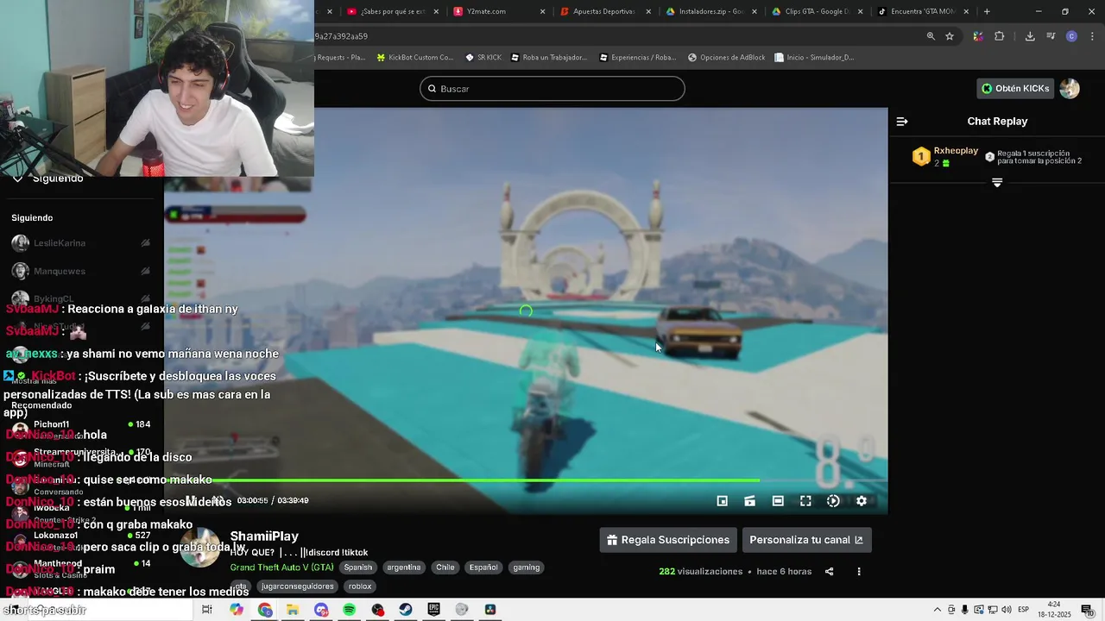This screenshot has height=621, width=1105.
Task: Open KickBot Custom Co... bookmark
Action: [415, 58]
